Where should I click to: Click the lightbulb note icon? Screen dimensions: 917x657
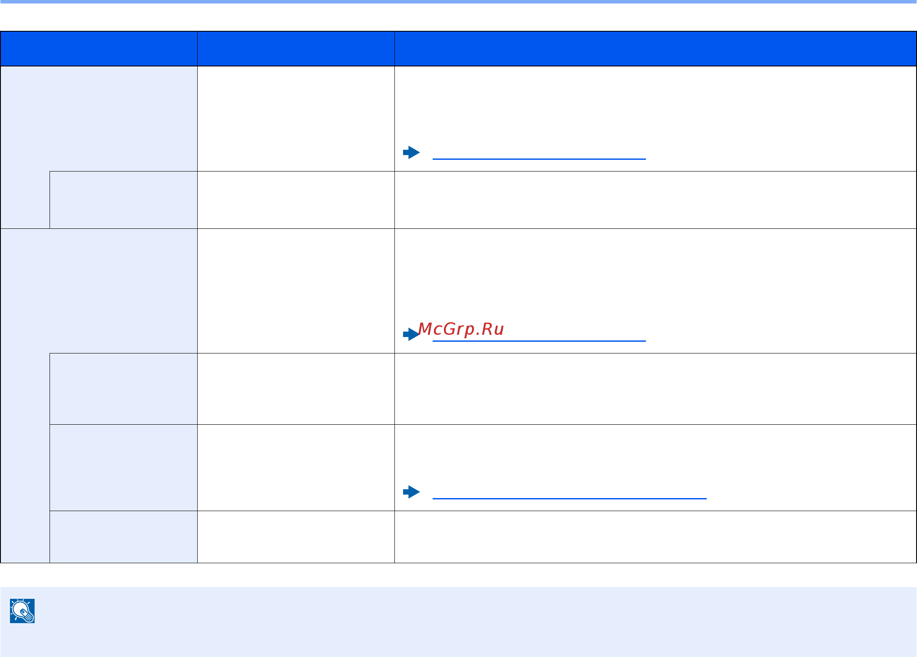[23, 611]
